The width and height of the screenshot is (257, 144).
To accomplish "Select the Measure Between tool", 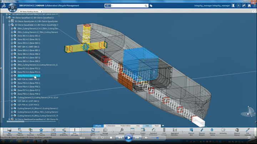I will (202, 132).
